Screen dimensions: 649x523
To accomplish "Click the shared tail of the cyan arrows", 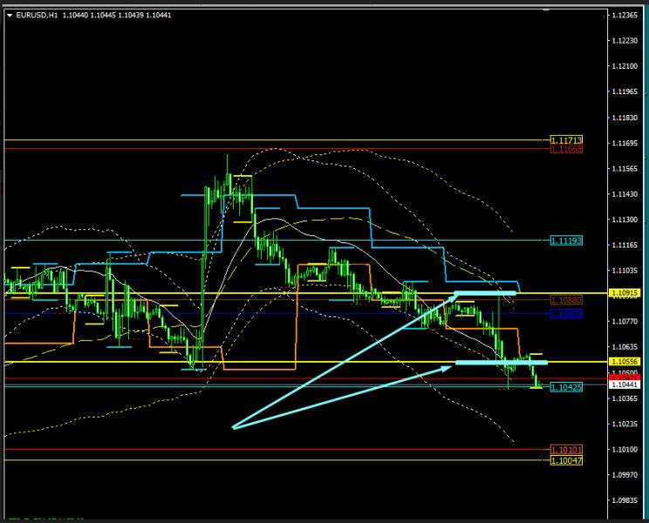I will coord(234,427).
